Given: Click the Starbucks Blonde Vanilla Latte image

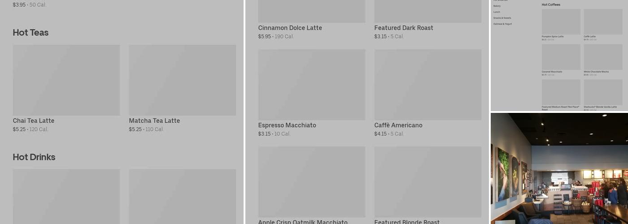Looking at the screenshot, I should coord(603,92).
